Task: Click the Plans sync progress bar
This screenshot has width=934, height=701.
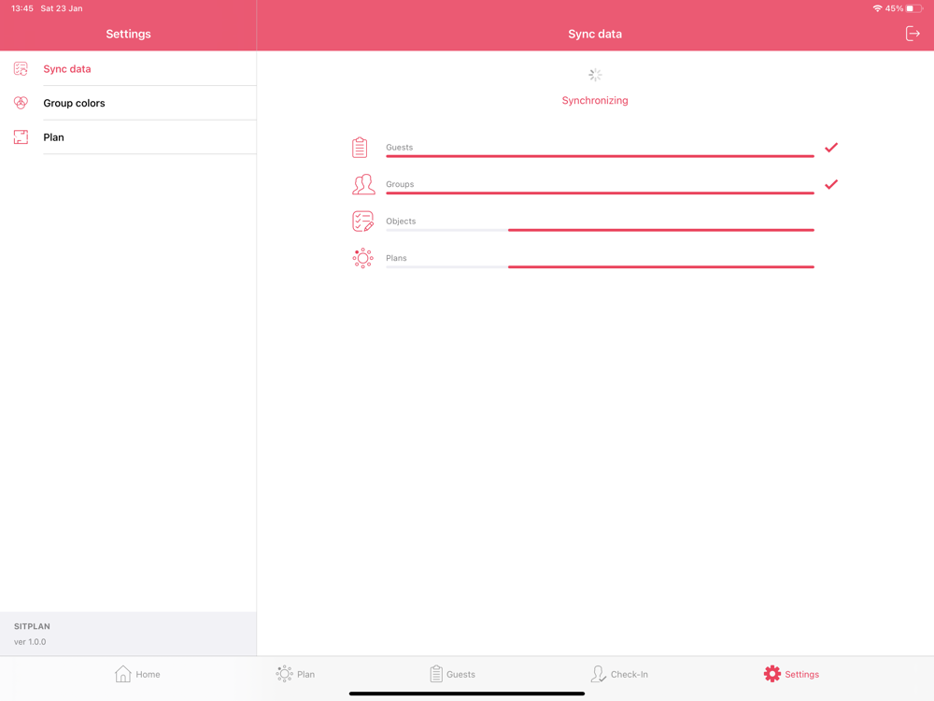Action: [600, 267]
